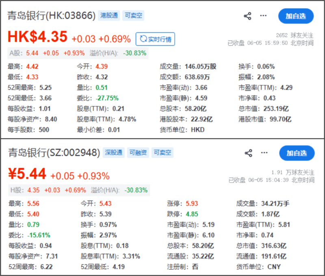Add 青岛银行 SZ:002948 to watchlist with 加自选
Viewport: 325px width, 276px height.
pos(297,153)
